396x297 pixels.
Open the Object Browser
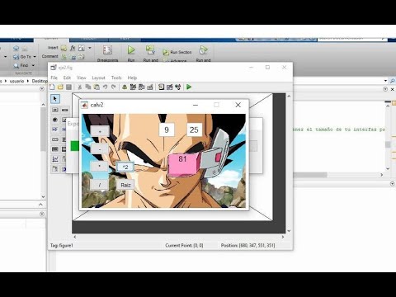tap(178, 87)
